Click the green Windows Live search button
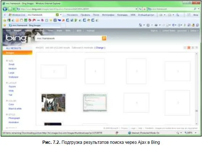 [x=57, y=15]
